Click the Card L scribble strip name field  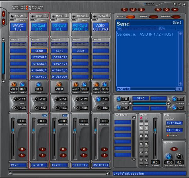pyautogui.click(x=60, y=165)
